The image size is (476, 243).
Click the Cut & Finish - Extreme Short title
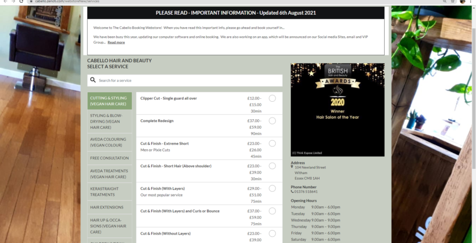[x=164, y=144]
